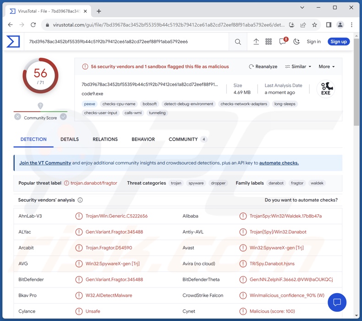This screenshot has height=321, width=362.
Task: Click the share page icon in address bar
Action: (x=303, y=25)
